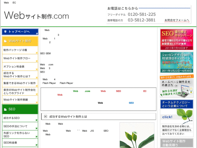The height and width of the screenshot is (148, 197).
Task: Click the hat icon in トップページへ button
Action: coord(5,32)
